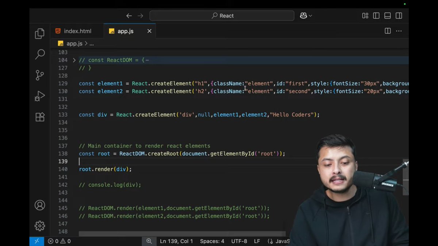Toggle the Primary Sidebar visibility
Screen dimensions: 438x246
[376, 16]
